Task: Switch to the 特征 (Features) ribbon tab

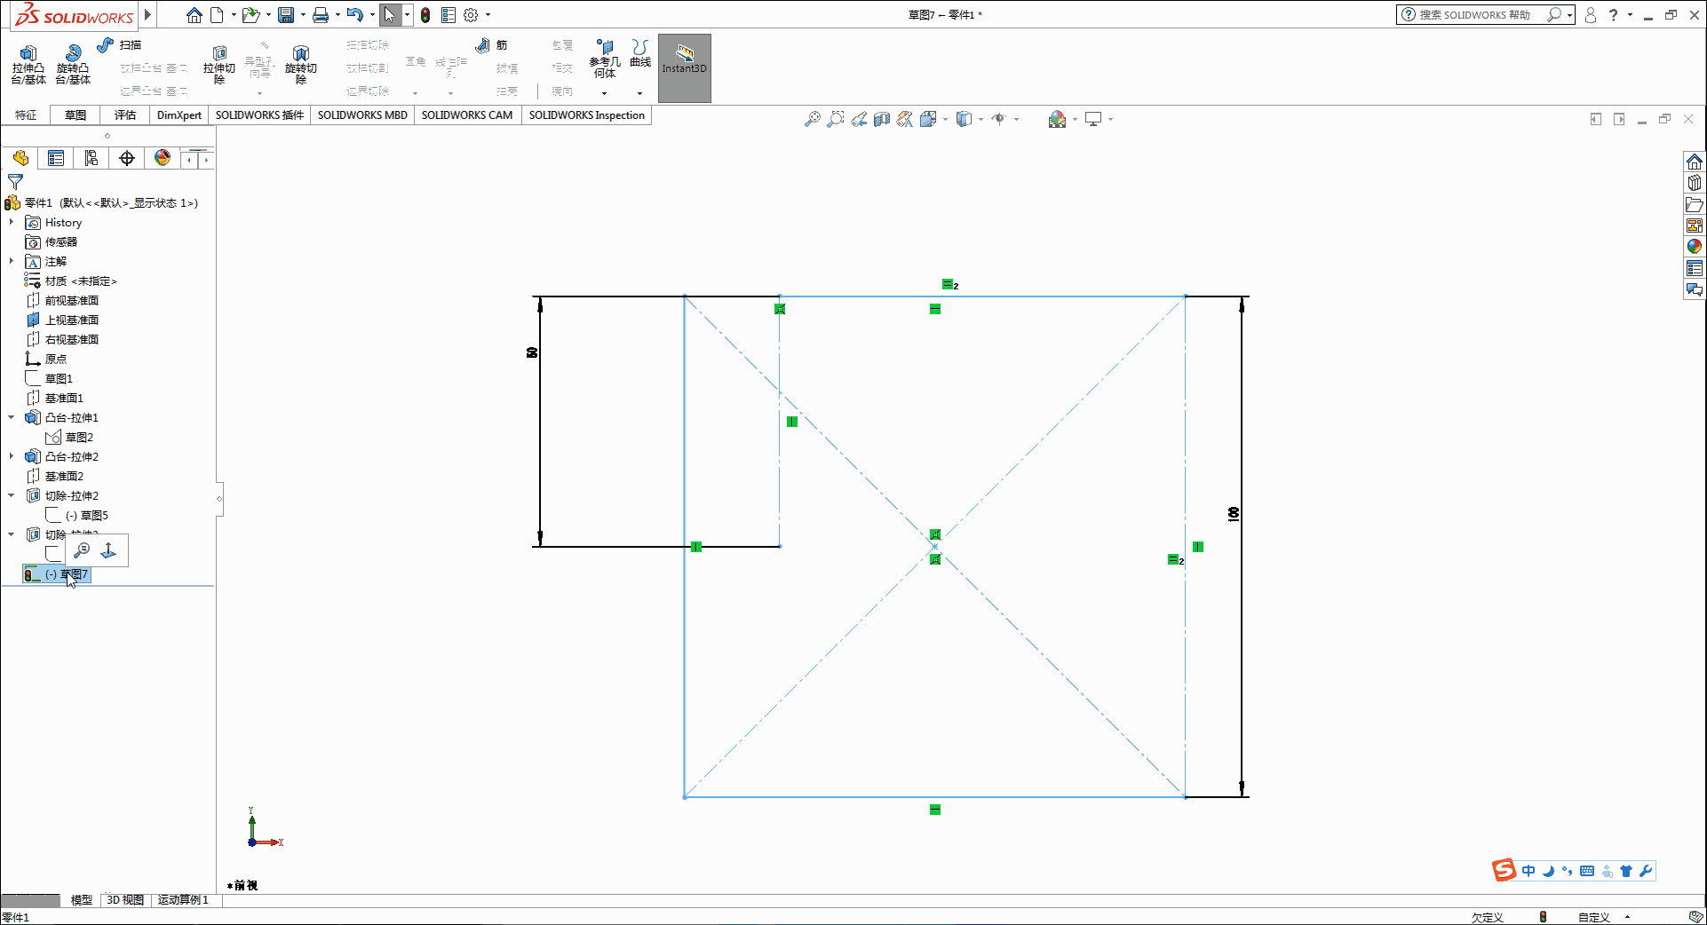Action: (26, 115)
